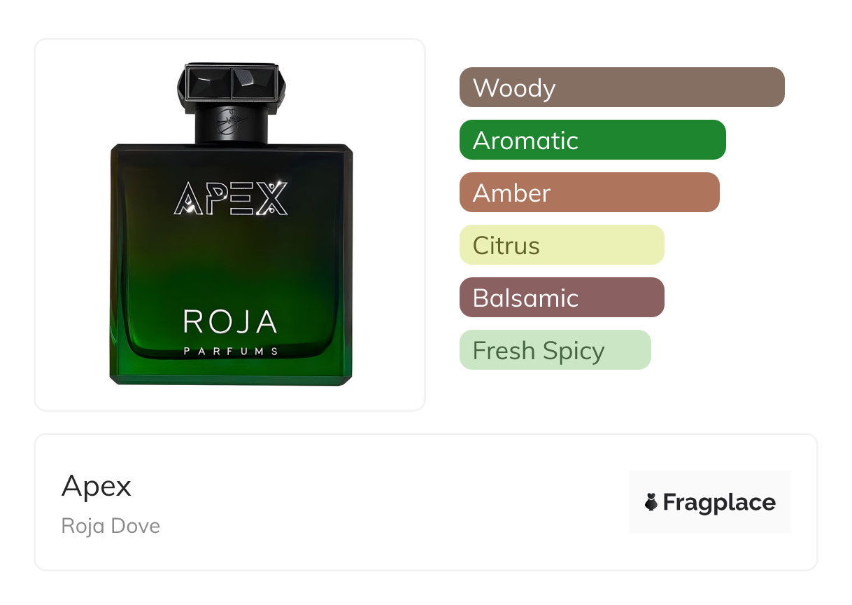Image resolution: width=852 pixels, height=605 pixels.
Task: Select the Woody accord bar
Action: pos(622,88)
